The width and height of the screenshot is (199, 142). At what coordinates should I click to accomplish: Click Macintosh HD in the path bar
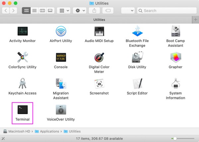[17, 131]
